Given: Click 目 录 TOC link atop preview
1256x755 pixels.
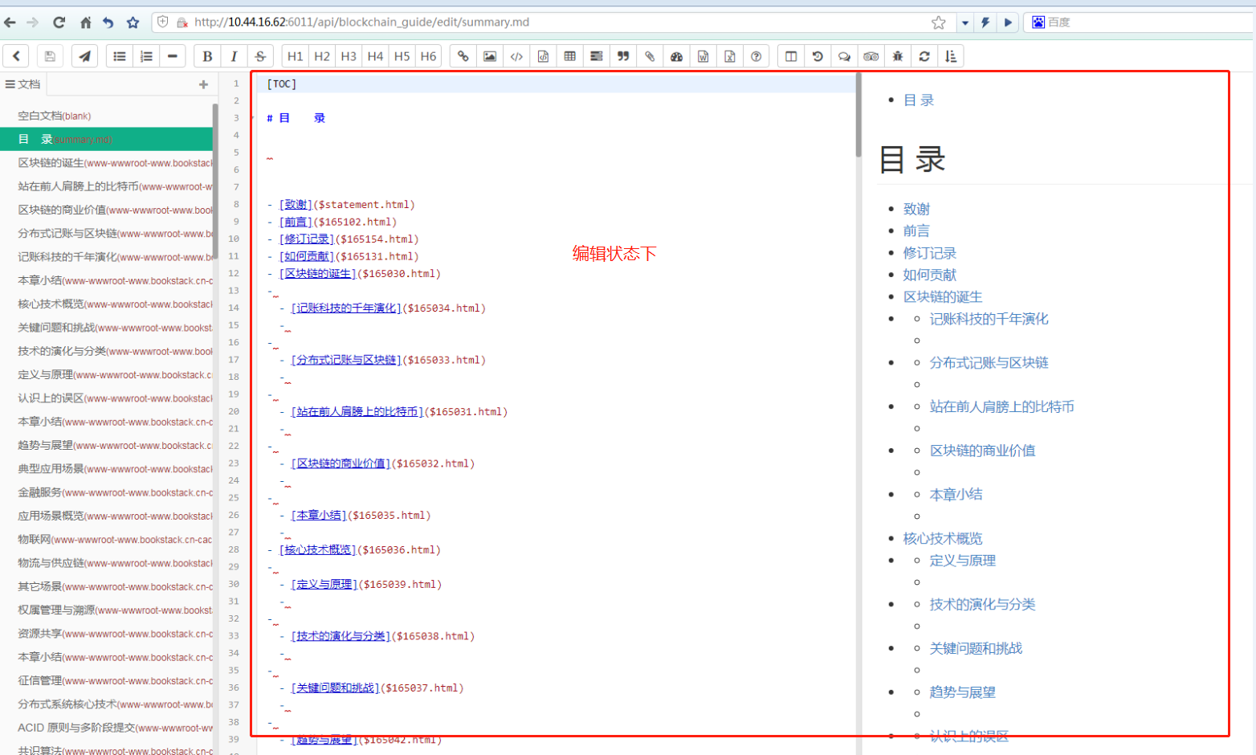Looking at the screenshot, I should coord(919,100).
